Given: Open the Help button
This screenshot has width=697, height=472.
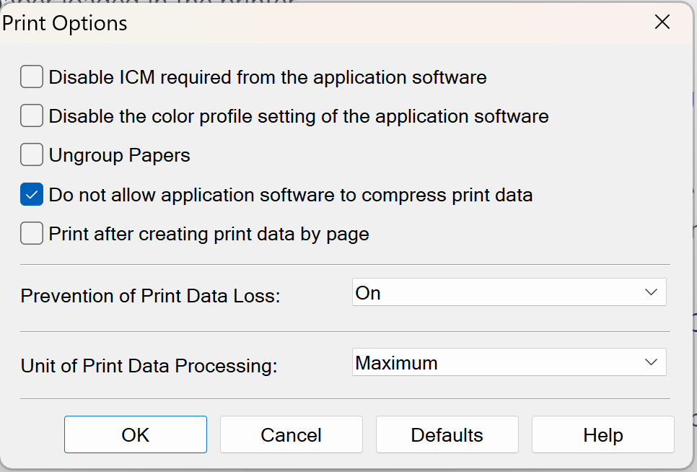Looking at the screenshot, I should pyautogui.click(x=603, y=434).
